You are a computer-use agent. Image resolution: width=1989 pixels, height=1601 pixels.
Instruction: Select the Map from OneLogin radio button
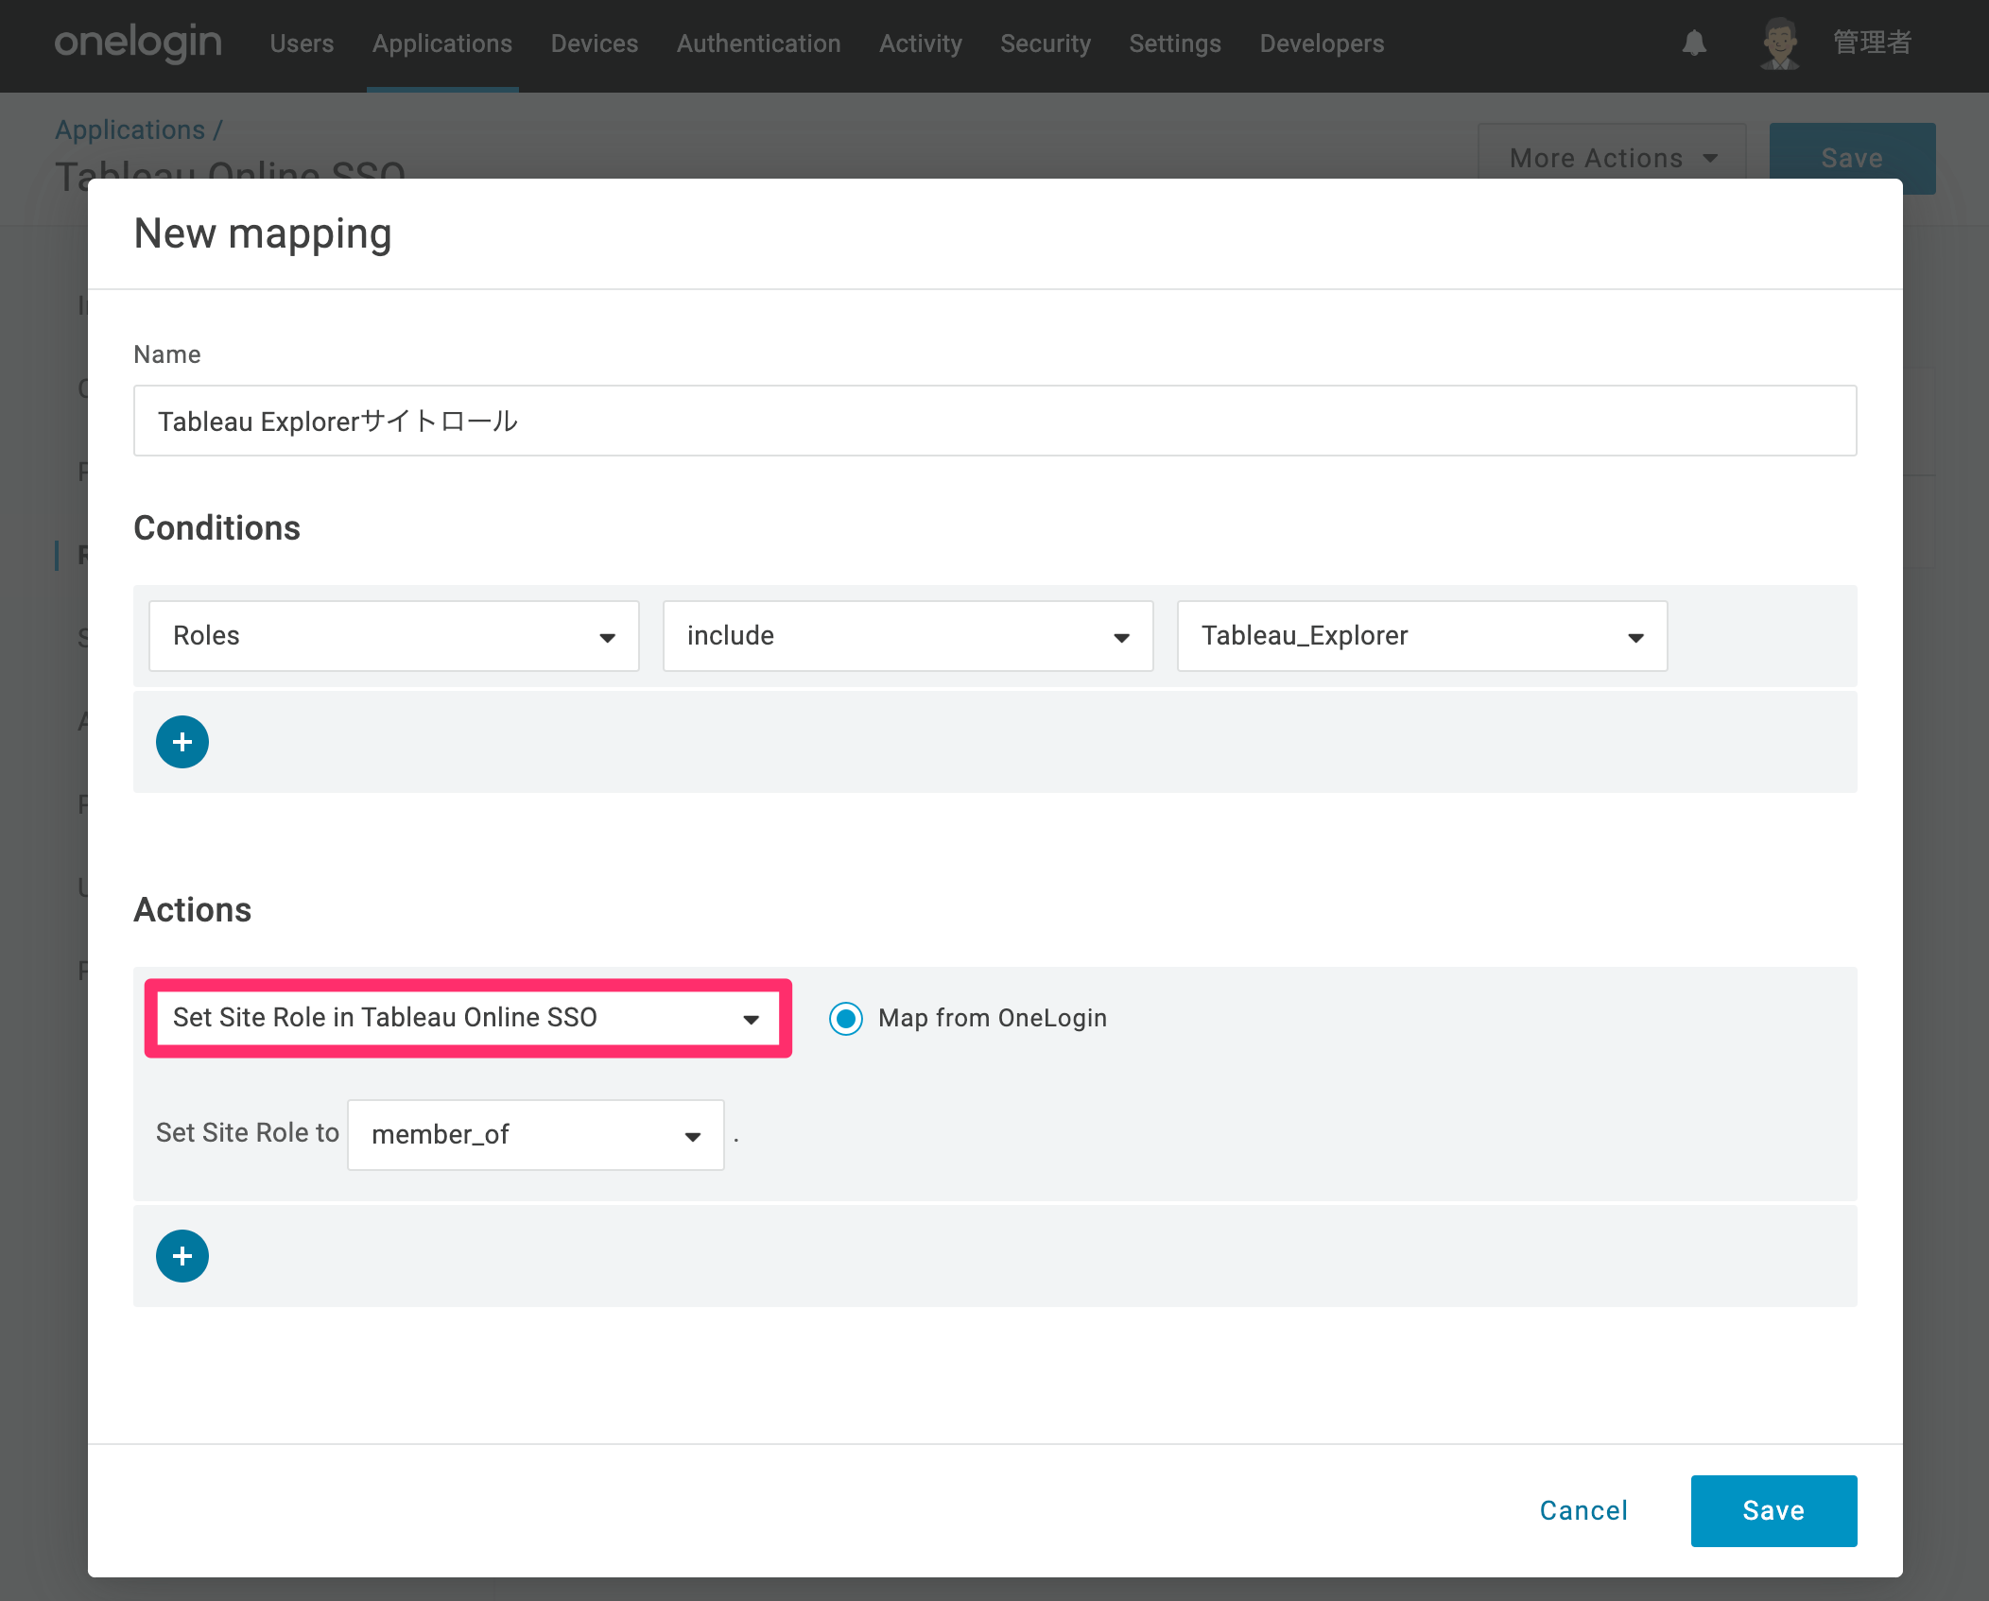click(846, 1018)
